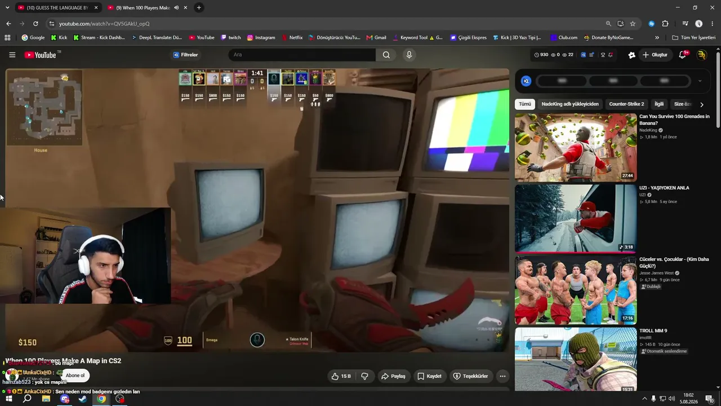Open Windows Start menu
The image size is (721, 406).
9,399
